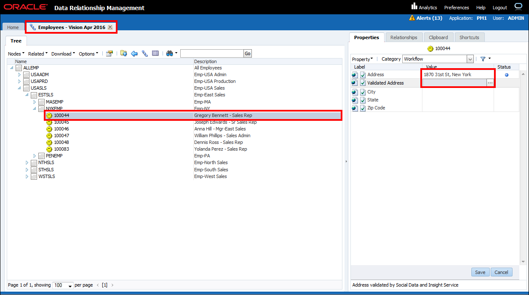
Task: Collapse the USASLS node
Action: click(x=19, y=88)
